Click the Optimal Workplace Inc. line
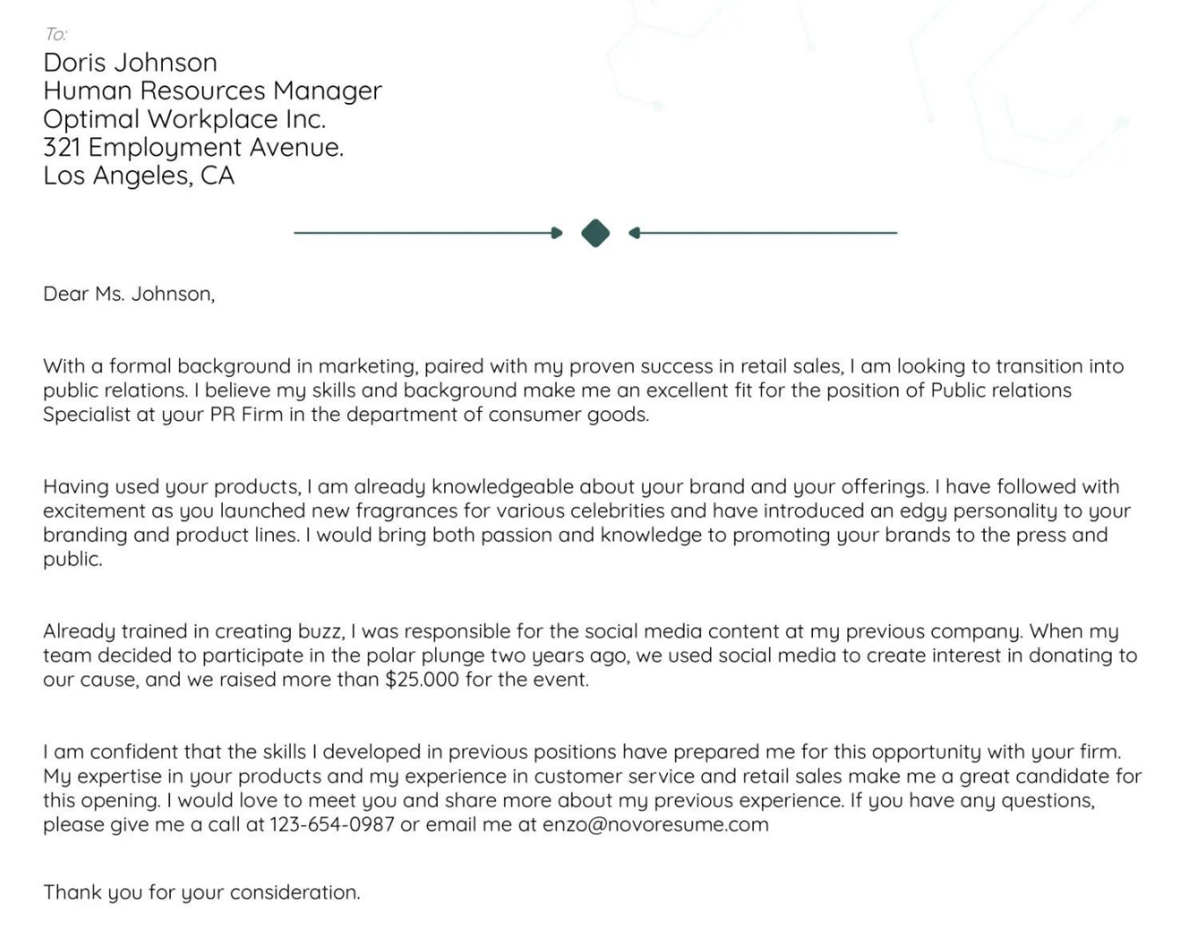 click(x=185, y=119)
